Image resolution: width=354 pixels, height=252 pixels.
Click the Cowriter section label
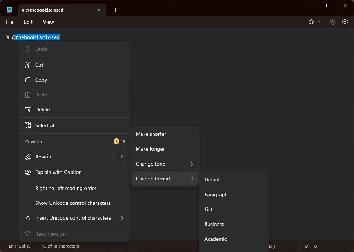(34, 142)
